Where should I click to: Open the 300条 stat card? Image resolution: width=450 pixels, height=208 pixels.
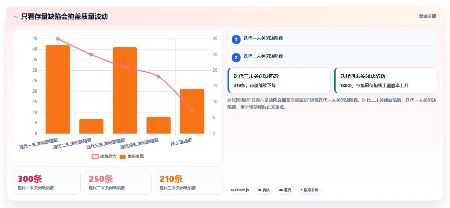pos(47,182)
